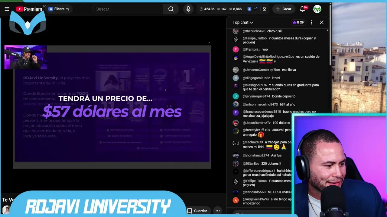The height and width of the screenshot is (217, 387).
Task: Click message 'Donde depositó'
Action: (284, 96)
